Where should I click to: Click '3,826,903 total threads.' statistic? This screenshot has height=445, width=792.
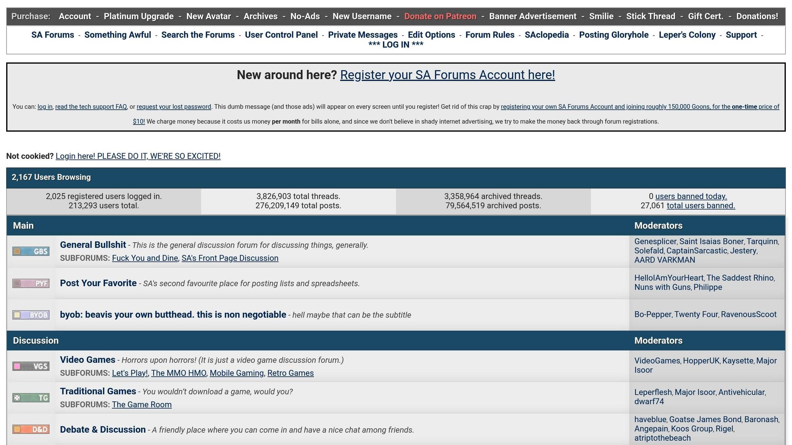tap(298, 196)
